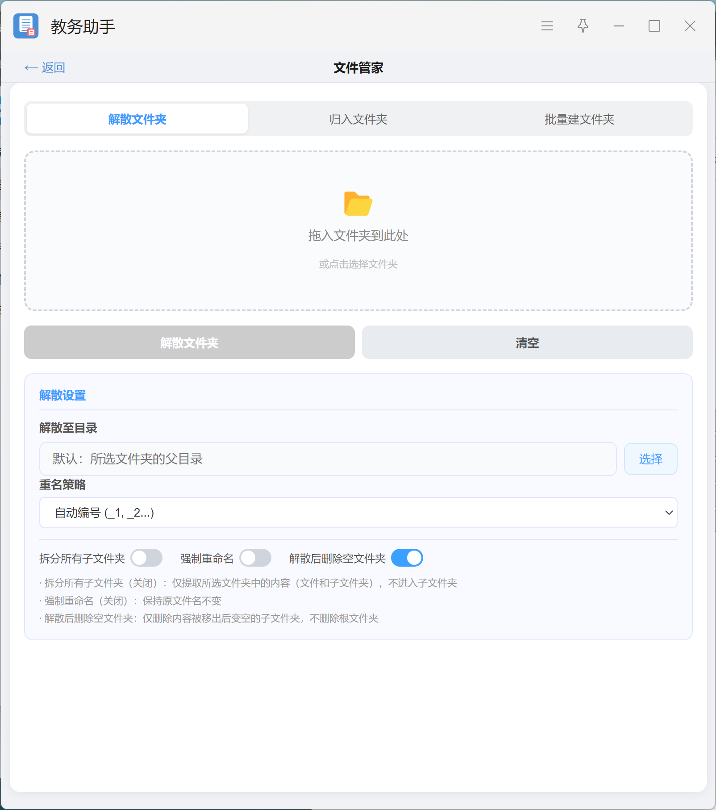This screenshot has width=716, height=810.
Task: Pin the window with pushpin icon
Action: (583, 26)
